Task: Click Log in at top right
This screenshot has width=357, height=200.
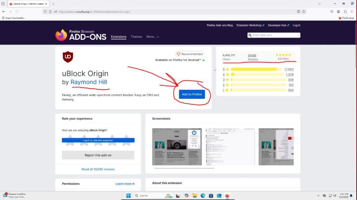Action: click(x=296, y=25)
